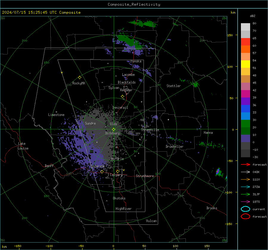Select the orange 60 dBZ color swatch

click(245, 49)
